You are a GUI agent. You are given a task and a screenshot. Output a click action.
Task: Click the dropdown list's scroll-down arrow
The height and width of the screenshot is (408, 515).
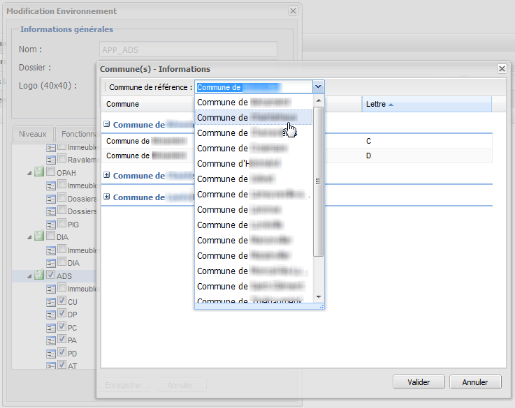[x=318, y=297]
